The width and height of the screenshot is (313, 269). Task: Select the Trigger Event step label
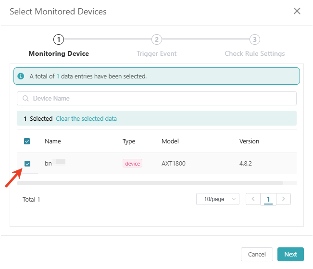[156, 53]
